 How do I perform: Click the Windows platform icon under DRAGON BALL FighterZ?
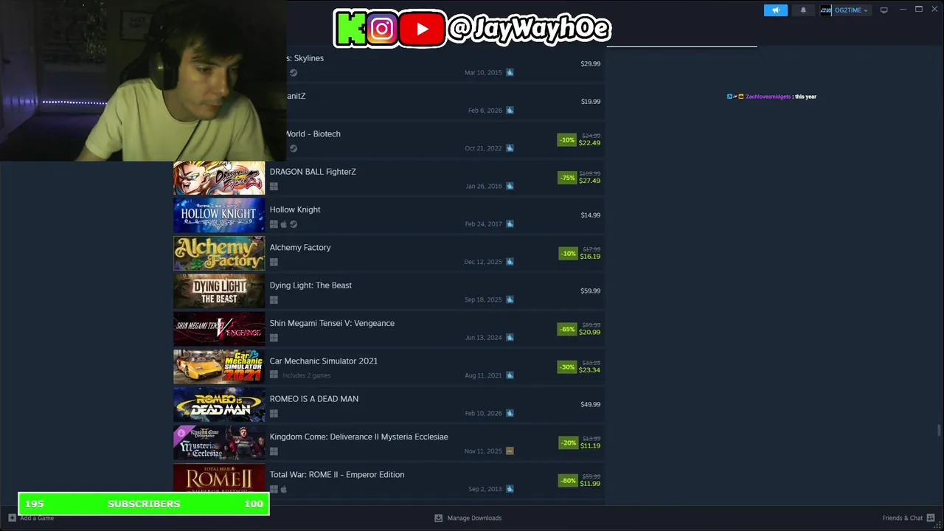[x=274, y=187]
